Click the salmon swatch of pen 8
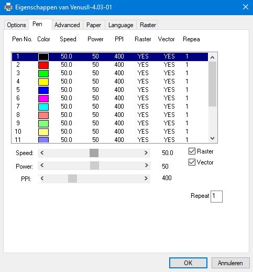 click(43, 115)
